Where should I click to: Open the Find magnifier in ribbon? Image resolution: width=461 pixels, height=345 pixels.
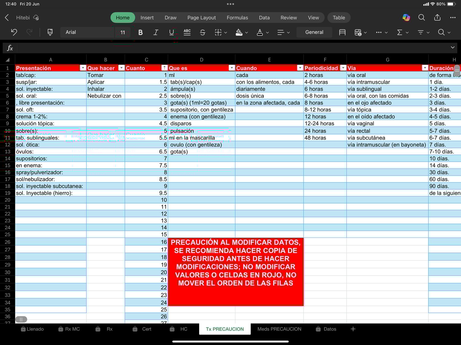point(444,32)
